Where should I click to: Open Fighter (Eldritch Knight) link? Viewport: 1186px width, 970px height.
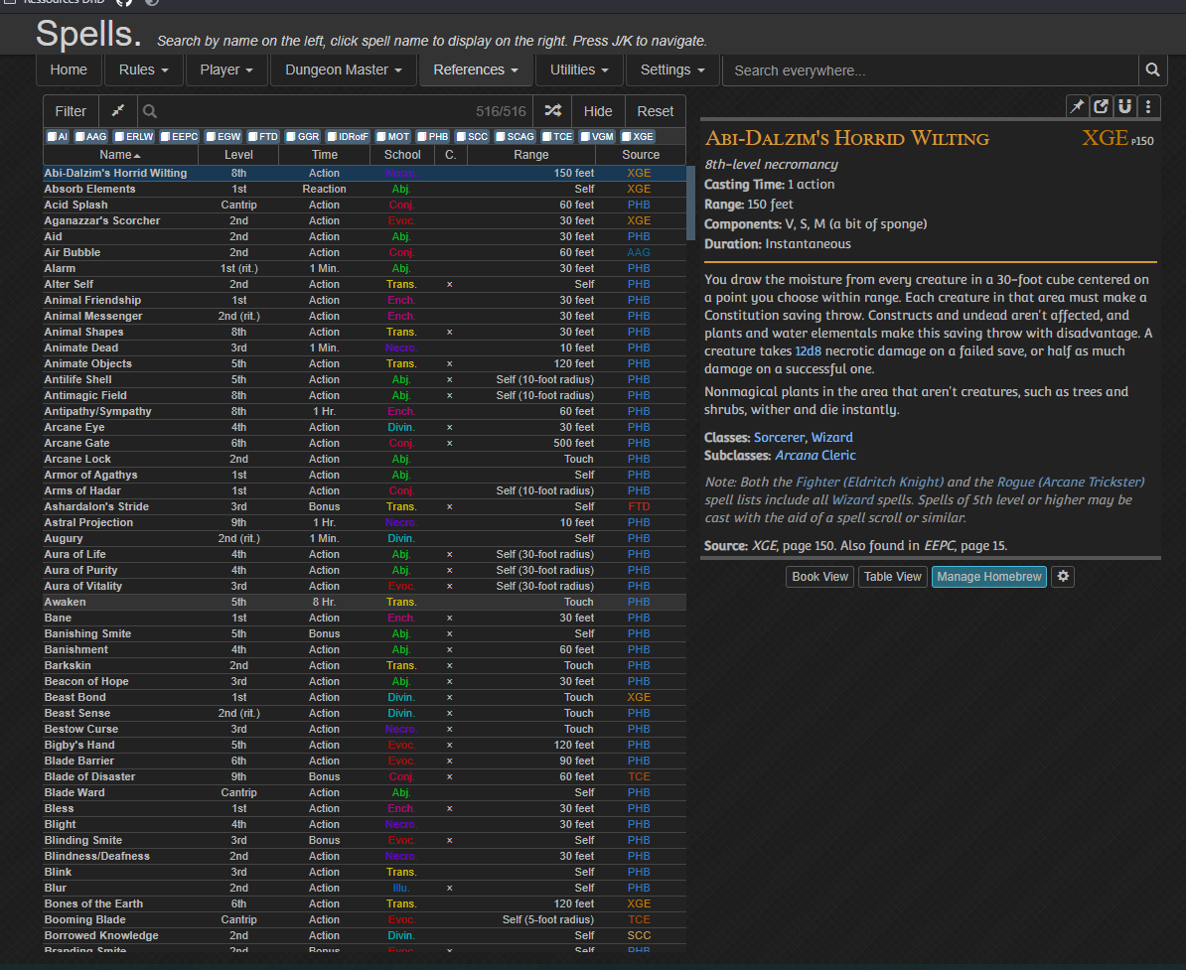870,483
